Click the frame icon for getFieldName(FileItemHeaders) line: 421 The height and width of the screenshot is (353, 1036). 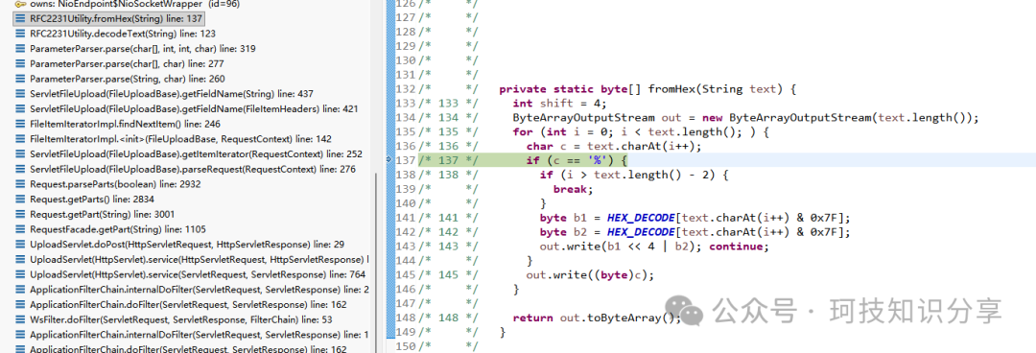(x=20, y=109)
